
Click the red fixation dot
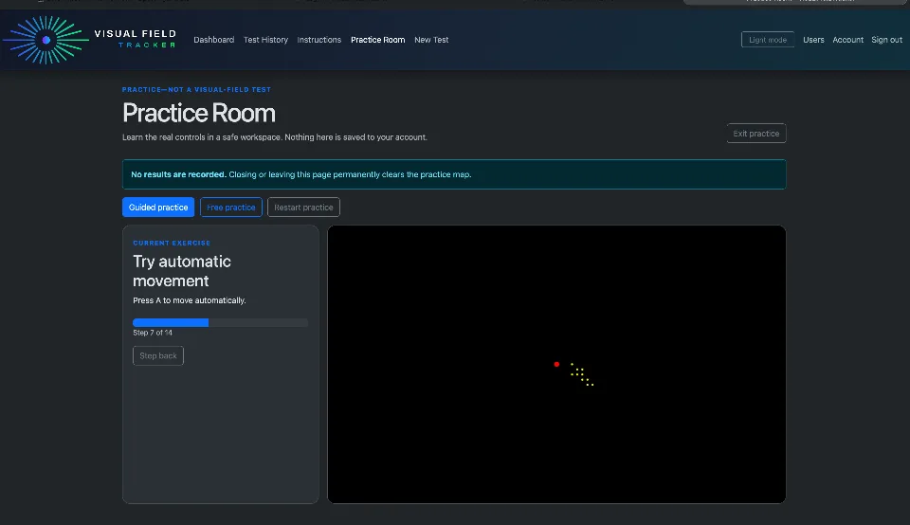[x=556, y=364]
